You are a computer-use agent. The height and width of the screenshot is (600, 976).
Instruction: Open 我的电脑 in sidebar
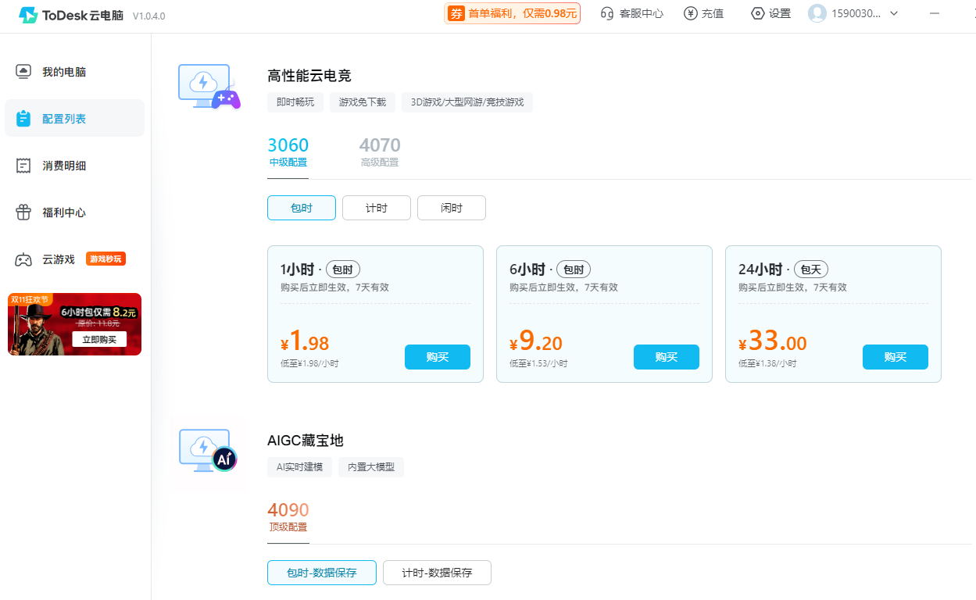pos(74,72)
